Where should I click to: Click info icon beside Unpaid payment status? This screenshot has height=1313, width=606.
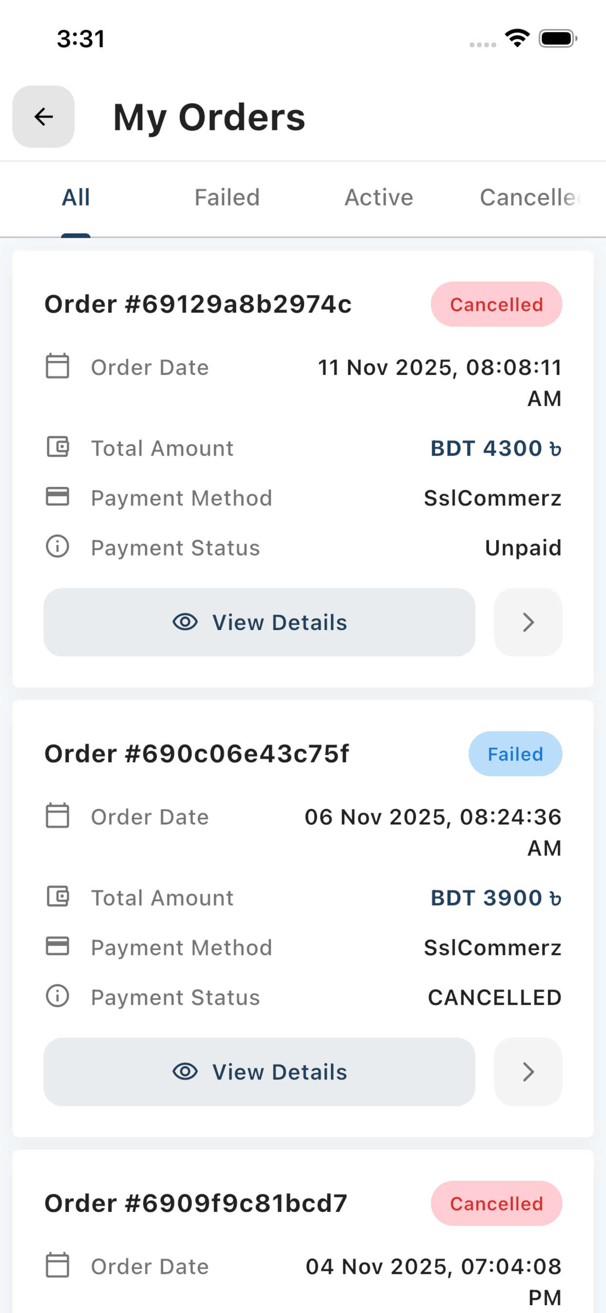click(58, 547)
